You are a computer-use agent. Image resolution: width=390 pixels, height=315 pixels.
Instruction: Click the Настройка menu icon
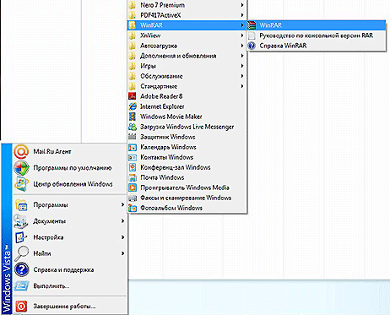point(21,237)
